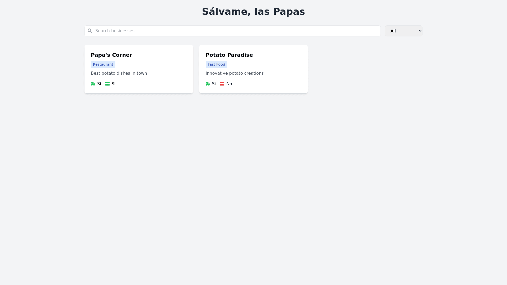Click the delivery truck icon in Potato Paradise

click(x=208, y=84)
